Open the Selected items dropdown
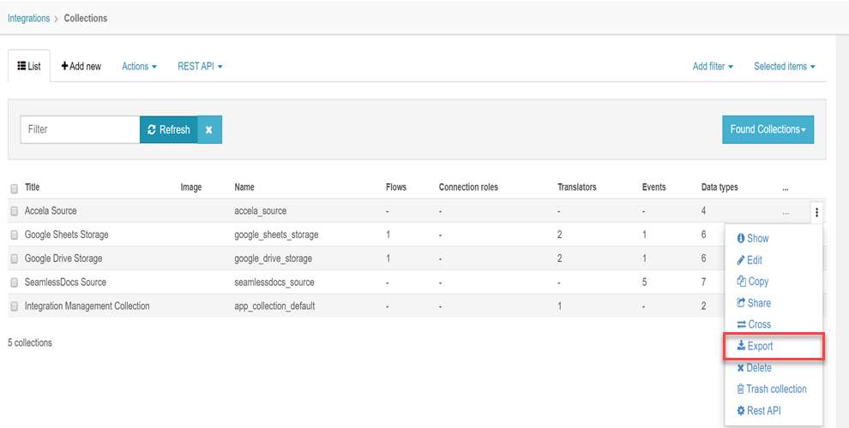Viewport: 849px width, 428px height. [x=784, y=66]
